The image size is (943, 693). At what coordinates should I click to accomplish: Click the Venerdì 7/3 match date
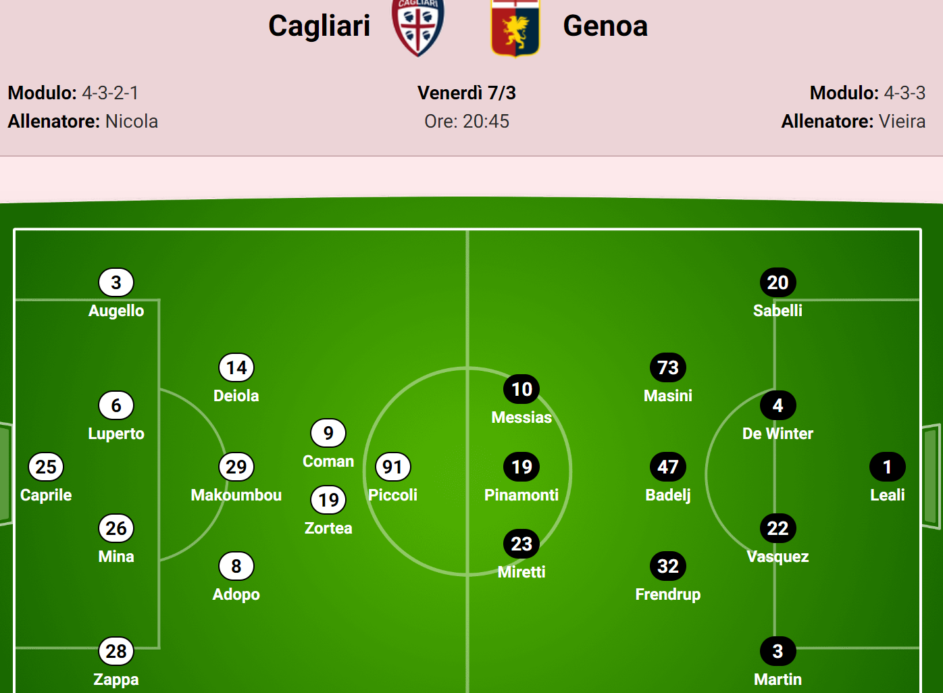tap(467, 93)
